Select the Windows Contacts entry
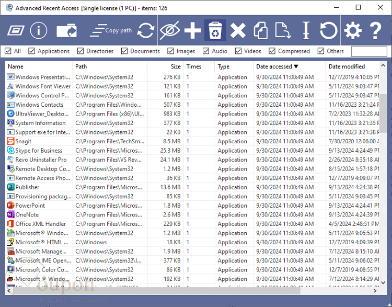 point(192,105)
